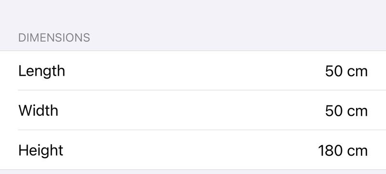Select the Length label
The image size is (386, 174).
point(41,71)
